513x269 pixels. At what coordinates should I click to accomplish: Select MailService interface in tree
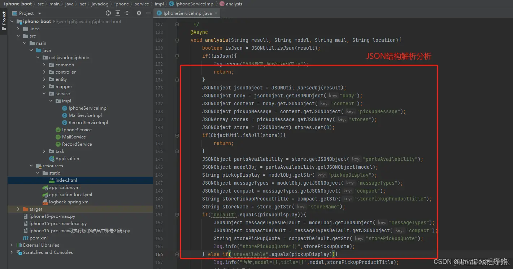[x=74, y=137]
